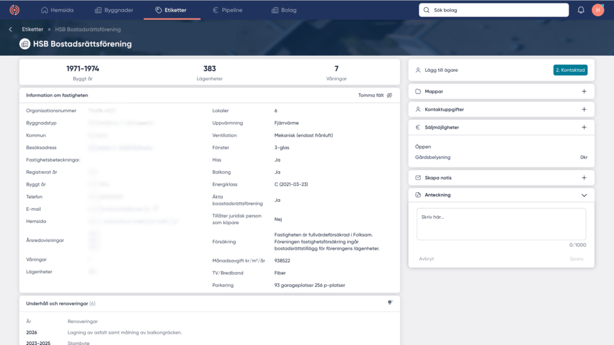614x345 pixels.
Task: Open the user avatar menu H
Action: pyautogui.click(x=598, y=10)
